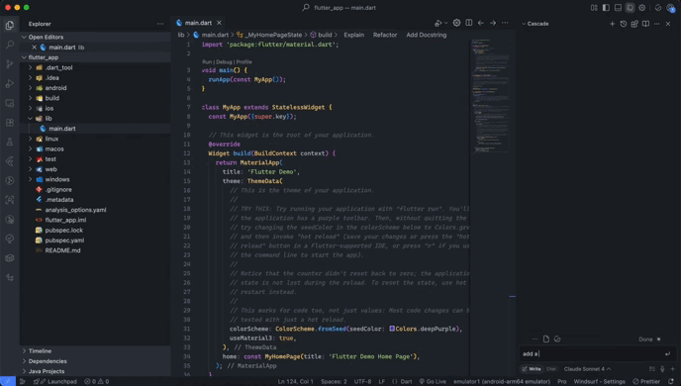The image size is (681, 386).
Task: Start a new Cascade conversation with plus icon
Action: [x=612, y=24]
